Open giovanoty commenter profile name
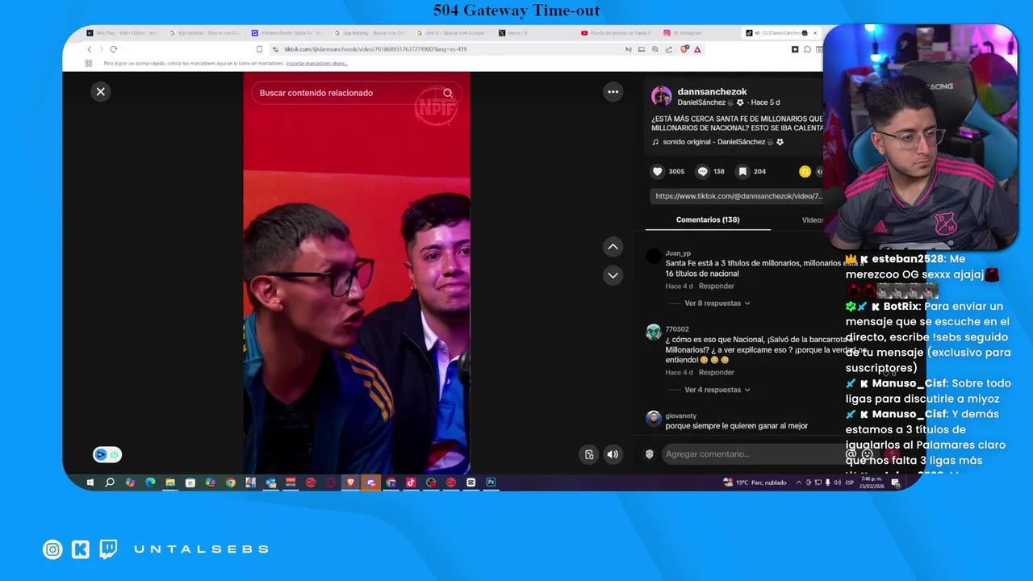This screenshot has height=581, width=1033. click(681, 416)
